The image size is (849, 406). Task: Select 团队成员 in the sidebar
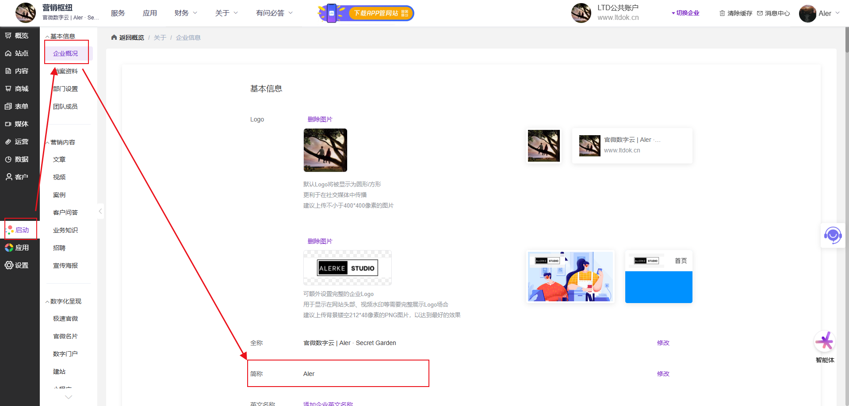pos(65,106)
